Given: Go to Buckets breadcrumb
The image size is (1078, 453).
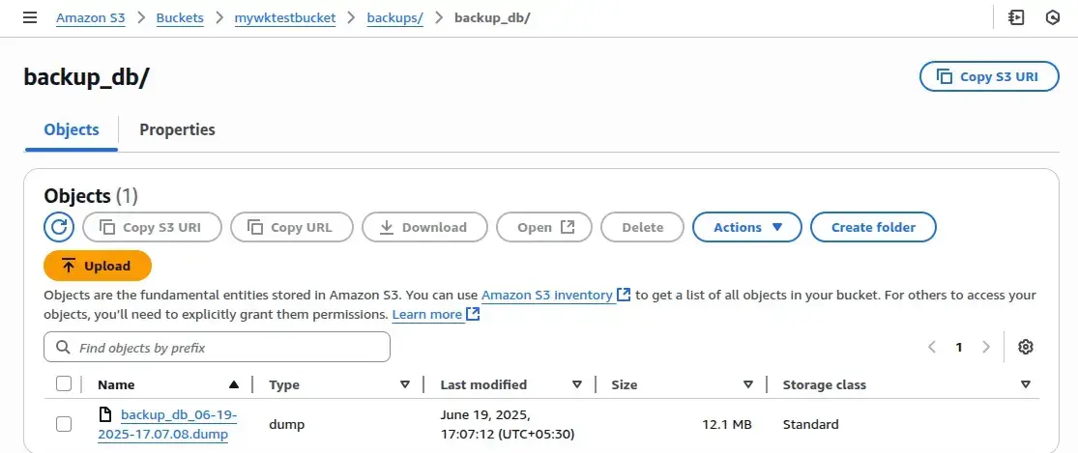Looking at the screenshot, I should click(180, 17).
